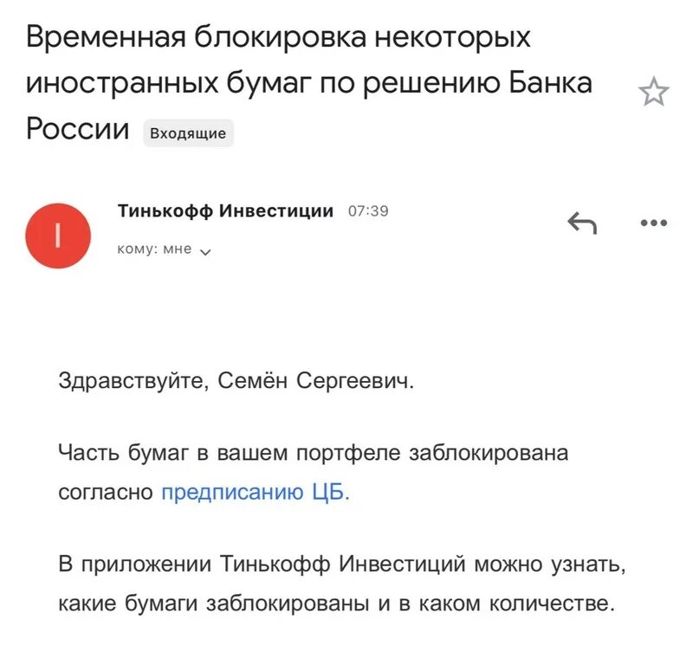Tap 'какие бумаги заблокированы' line in body
This screenshot has height=659, width=699.
click(214, 604)
